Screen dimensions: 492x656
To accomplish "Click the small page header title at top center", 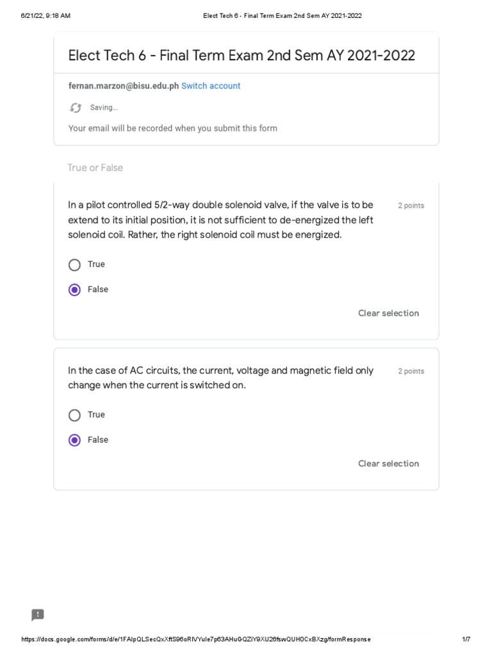I will click(x=283, y=16).
